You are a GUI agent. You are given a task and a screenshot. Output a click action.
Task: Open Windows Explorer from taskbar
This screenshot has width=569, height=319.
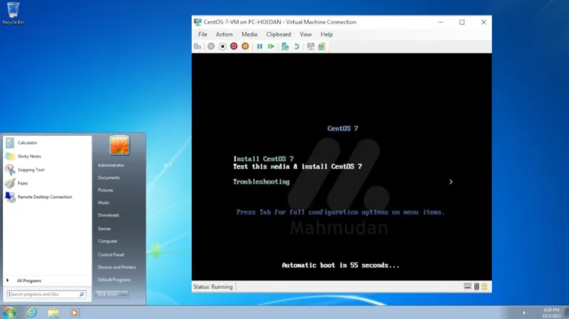pyautogui.click(x=53, y=312)
